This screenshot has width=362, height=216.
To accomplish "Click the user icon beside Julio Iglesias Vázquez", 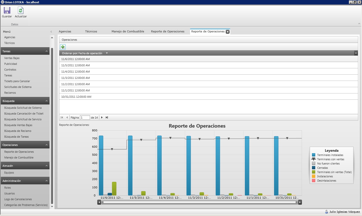I will point(327,212).
